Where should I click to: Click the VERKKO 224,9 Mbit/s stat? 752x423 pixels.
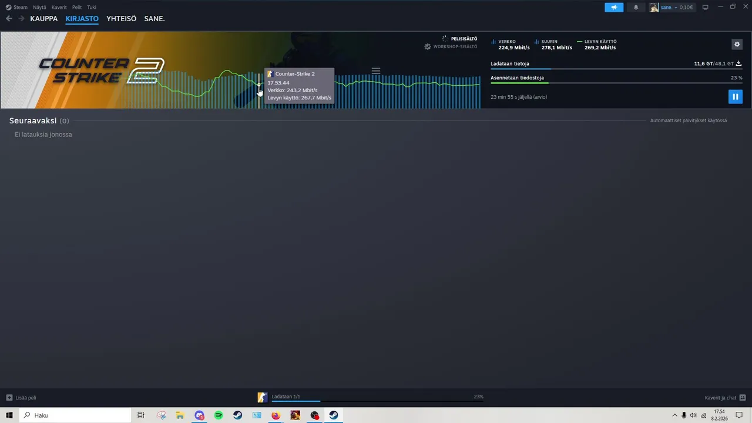[511, 45]
